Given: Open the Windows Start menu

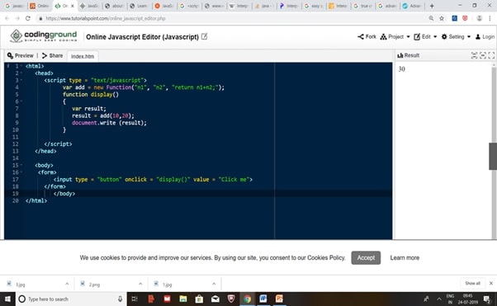Looking at the screenshot, I should [x=7, y=299].
